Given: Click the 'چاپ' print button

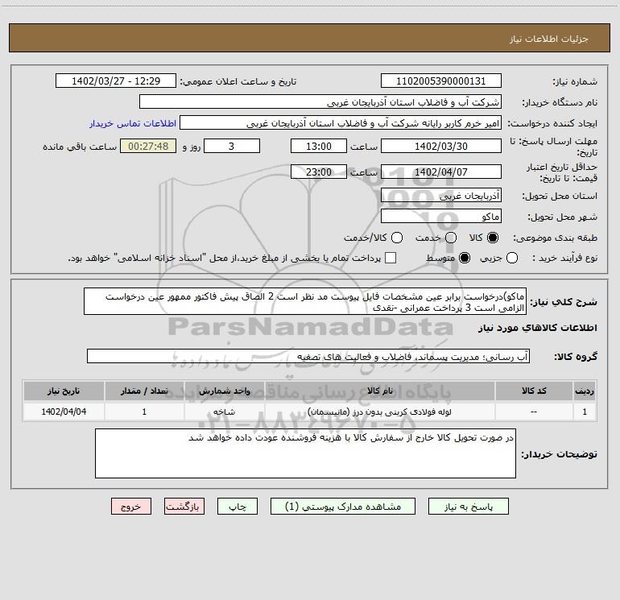Looking at the screenshot, I should click(x=238, y=507).
